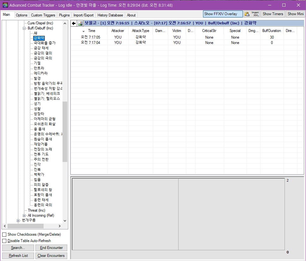Expand the 번개구름 tree node

(18, 221)
